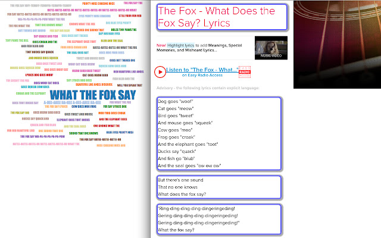Click lyric 'Ring-ding-ding-ding-dingeringeding!'
The height and width of the screenshot is (238, 381).
pos(196,209)
